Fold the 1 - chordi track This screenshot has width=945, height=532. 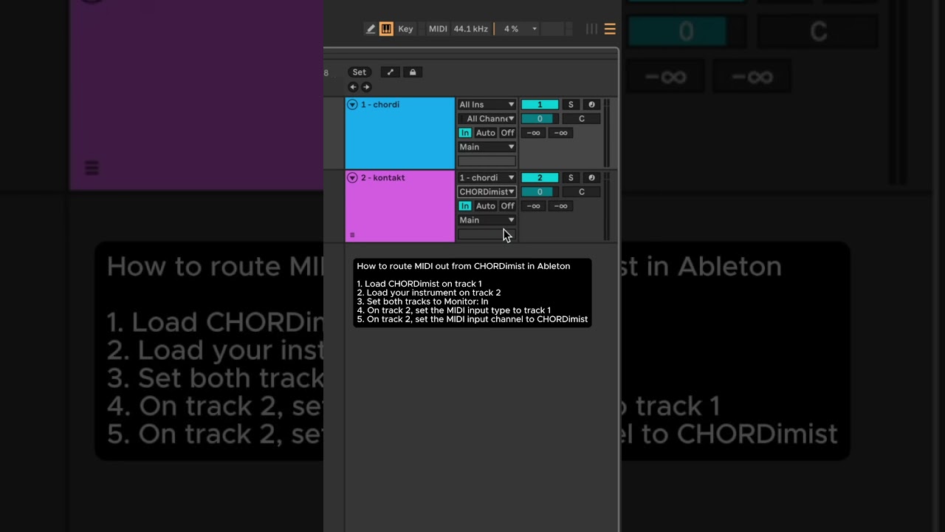(352, 105)
